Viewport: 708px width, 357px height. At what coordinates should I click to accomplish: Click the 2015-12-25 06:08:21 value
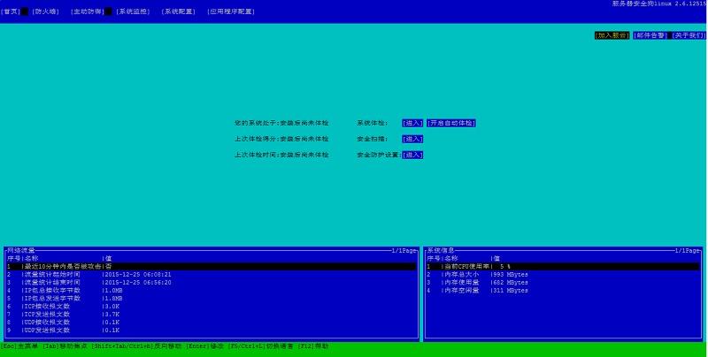pyautogui.click(x=138, y=275)
